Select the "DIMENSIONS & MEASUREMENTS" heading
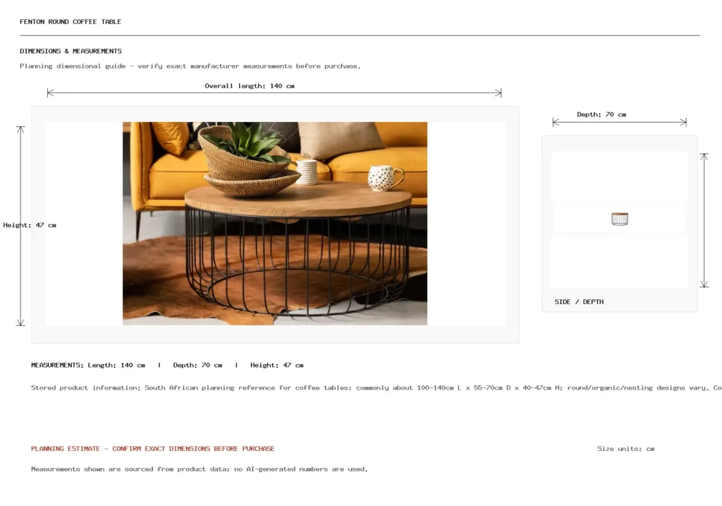Screen dimensions: 722x506 (x=71, y=51)
